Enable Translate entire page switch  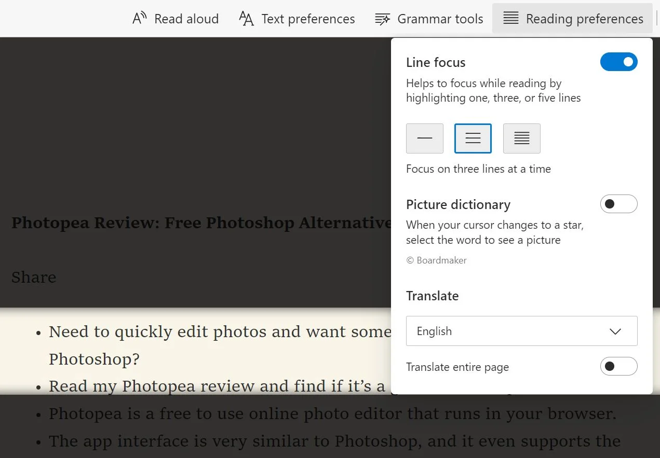(619, 366)
